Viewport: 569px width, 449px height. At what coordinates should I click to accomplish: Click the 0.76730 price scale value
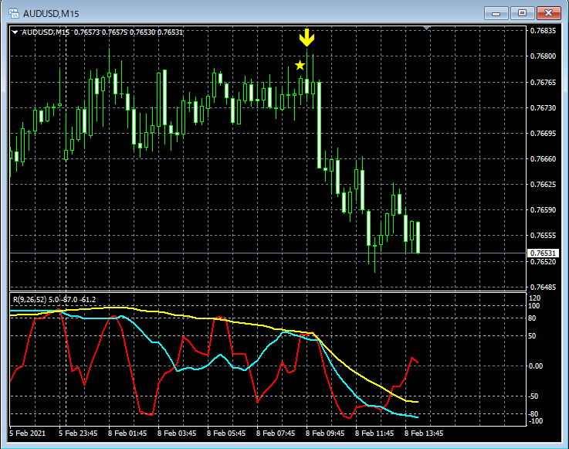pos(543,108)
